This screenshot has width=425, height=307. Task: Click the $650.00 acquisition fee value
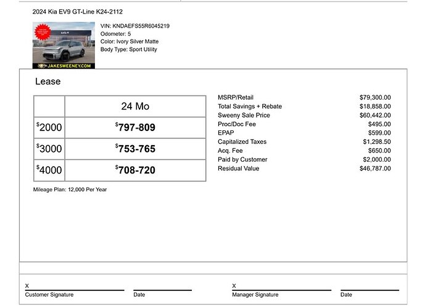(x=379, y=151)
